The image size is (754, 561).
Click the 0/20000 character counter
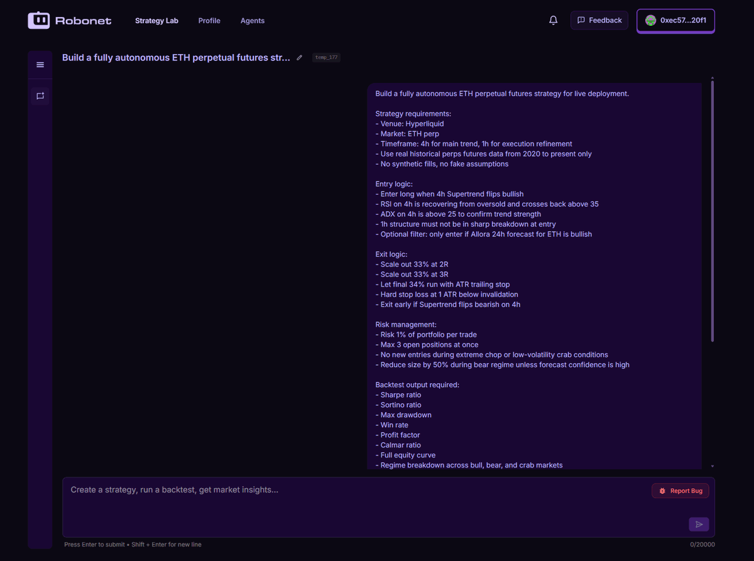pos(702,545)
